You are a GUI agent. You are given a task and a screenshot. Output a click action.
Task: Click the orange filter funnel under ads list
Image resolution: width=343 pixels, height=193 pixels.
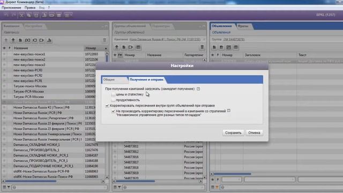pyautogui.click(x=217, y=187)
